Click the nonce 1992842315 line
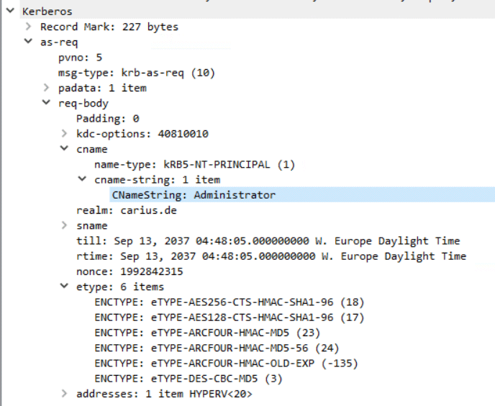 point(130,271)
